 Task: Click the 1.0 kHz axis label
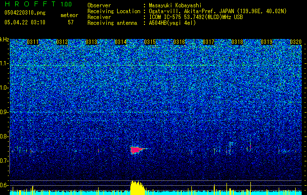4,88
